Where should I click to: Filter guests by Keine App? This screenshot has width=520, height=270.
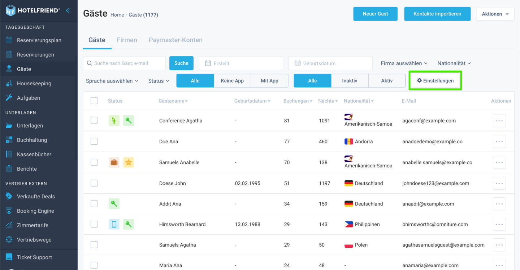[x=232, y=81]
